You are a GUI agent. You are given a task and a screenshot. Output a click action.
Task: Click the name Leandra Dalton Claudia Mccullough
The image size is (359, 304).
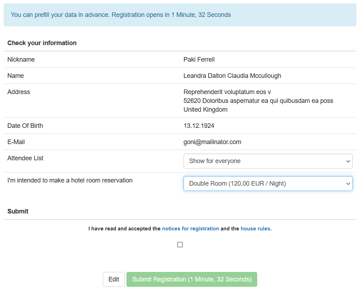[232, 76]
